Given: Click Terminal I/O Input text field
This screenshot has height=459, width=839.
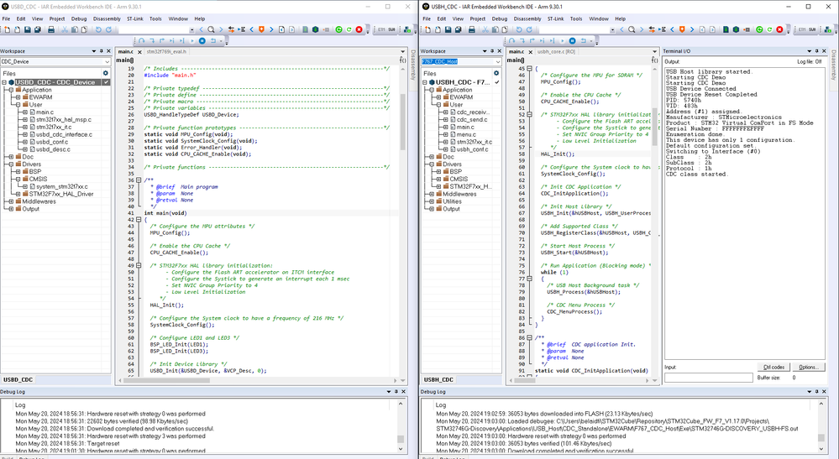Looking at the screenshot, I should (709, 378).
